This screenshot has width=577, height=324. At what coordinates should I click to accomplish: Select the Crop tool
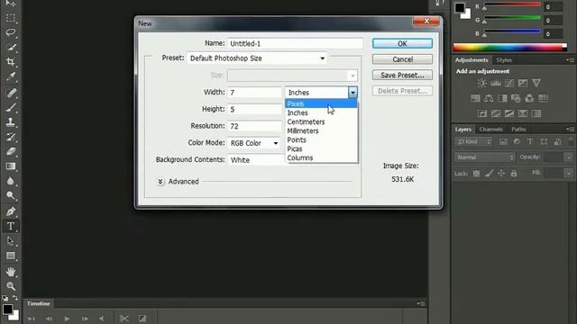pos(11,62)
